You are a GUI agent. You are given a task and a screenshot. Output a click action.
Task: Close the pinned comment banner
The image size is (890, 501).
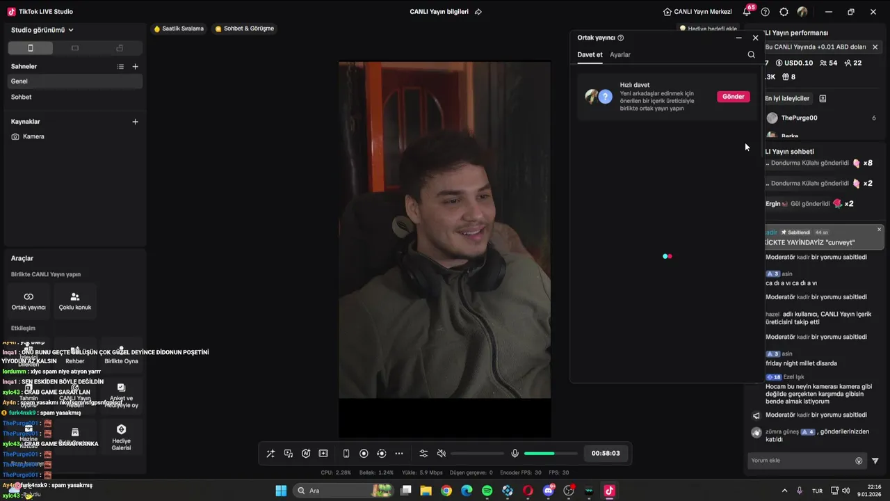coord(879,230)
